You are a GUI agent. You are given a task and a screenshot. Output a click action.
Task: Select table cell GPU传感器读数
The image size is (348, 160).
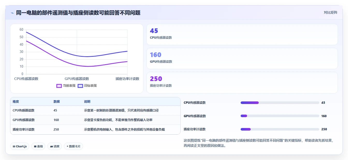click(x=24, y=120)
